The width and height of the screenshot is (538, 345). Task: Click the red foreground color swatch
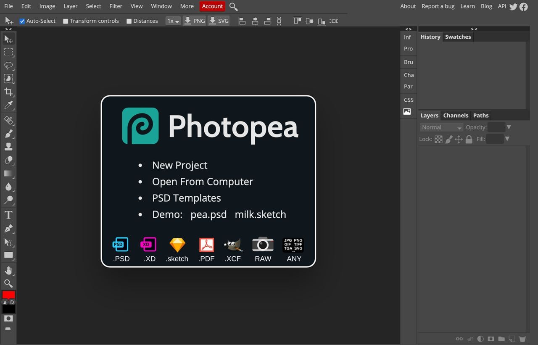coord(8,295)
